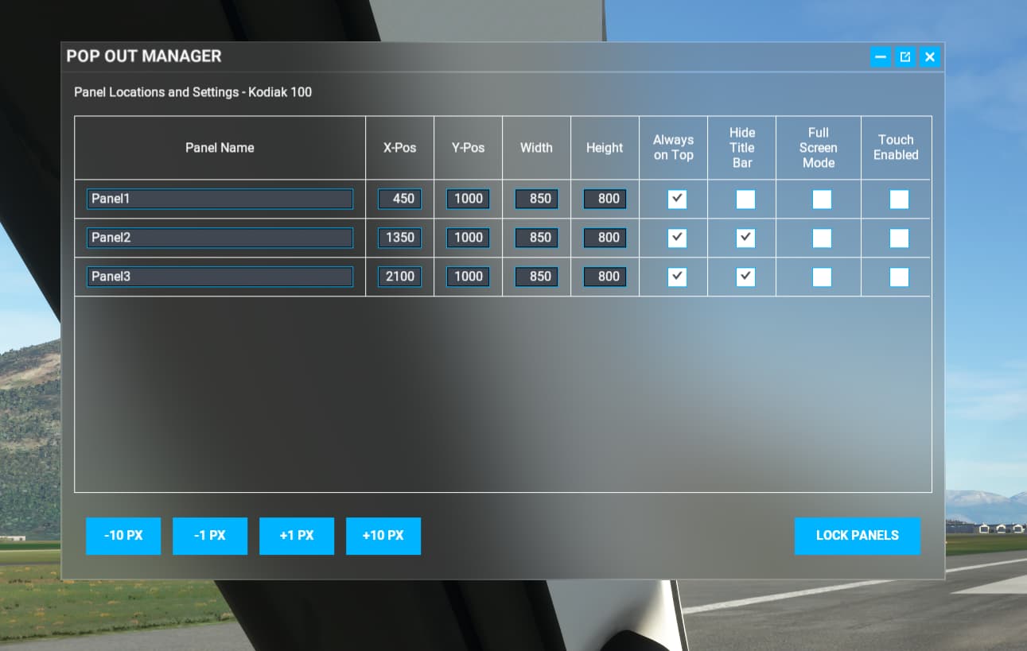Screen dimensions: 1027x651
Task: Enable Touch Enabled for Panel3
Action: pyautogui.click(x=898, y=277)
